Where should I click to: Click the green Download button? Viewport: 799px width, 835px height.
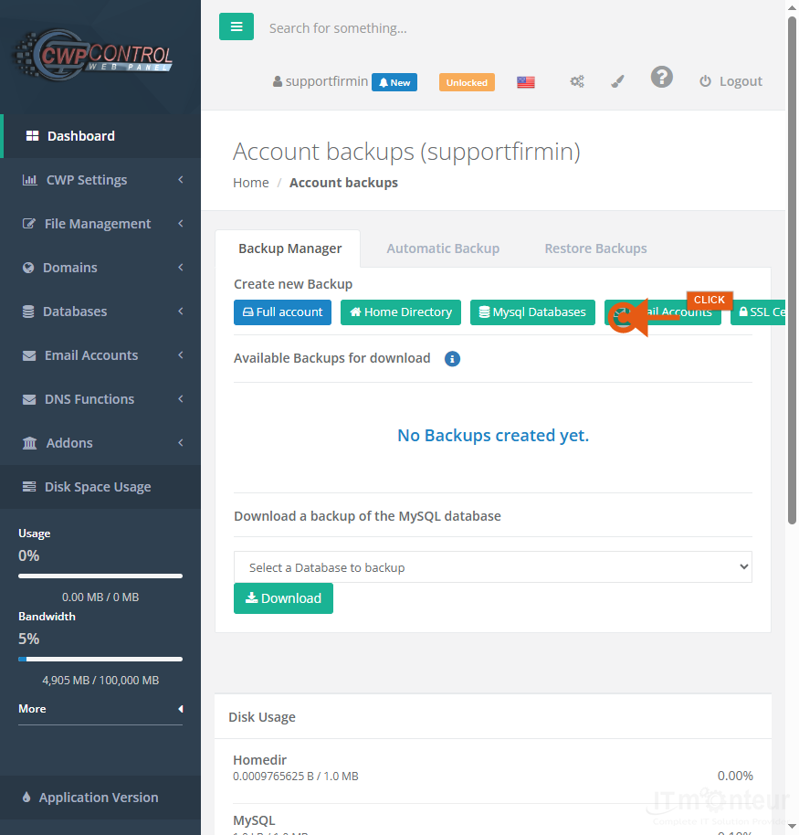[x=283, y=598]
